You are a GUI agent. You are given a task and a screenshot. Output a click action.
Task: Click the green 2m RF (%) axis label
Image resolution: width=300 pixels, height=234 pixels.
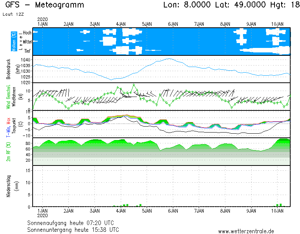8,151
